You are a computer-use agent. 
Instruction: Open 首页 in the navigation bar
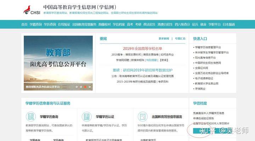tap(24, 24)
